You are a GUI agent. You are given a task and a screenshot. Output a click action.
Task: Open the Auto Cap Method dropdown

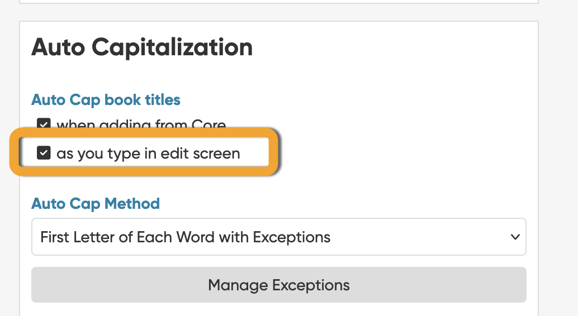point(278,237)
